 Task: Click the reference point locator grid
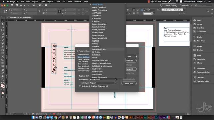tap(5, 11)
